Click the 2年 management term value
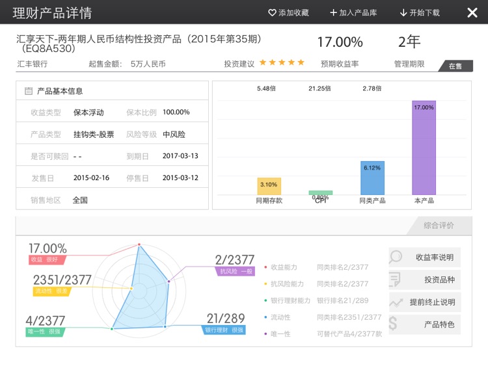The height and width of the screenshot is (366, 488). (x=409, y=42)
